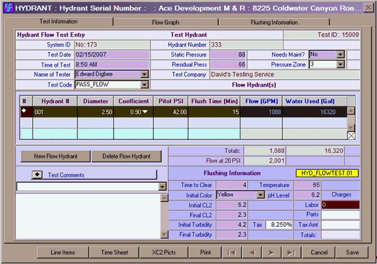Click the X box at grid corner

click(351, 135)
